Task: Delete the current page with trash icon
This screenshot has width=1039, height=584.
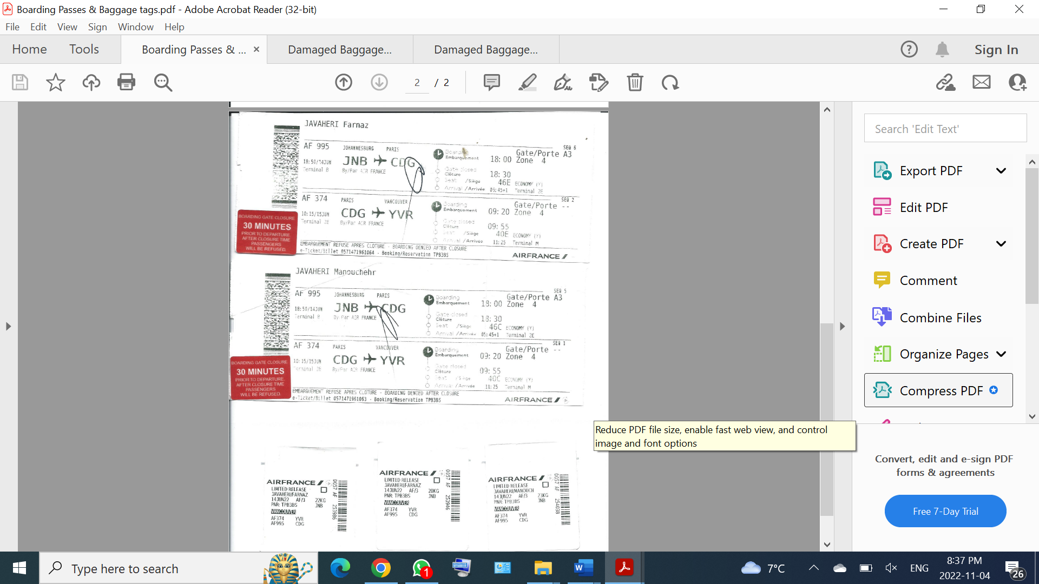Action: (635, 82)
